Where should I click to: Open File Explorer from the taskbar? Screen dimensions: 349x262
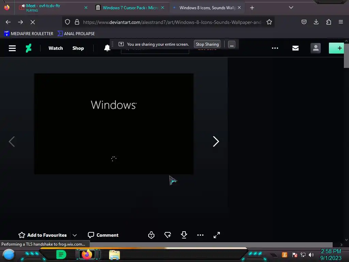pyautogui.click(x=115, y=254)
